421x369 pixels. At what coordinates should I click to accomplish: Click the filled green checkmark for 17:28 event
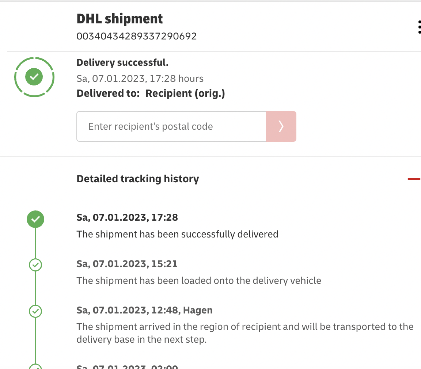(x=35, y=220)
